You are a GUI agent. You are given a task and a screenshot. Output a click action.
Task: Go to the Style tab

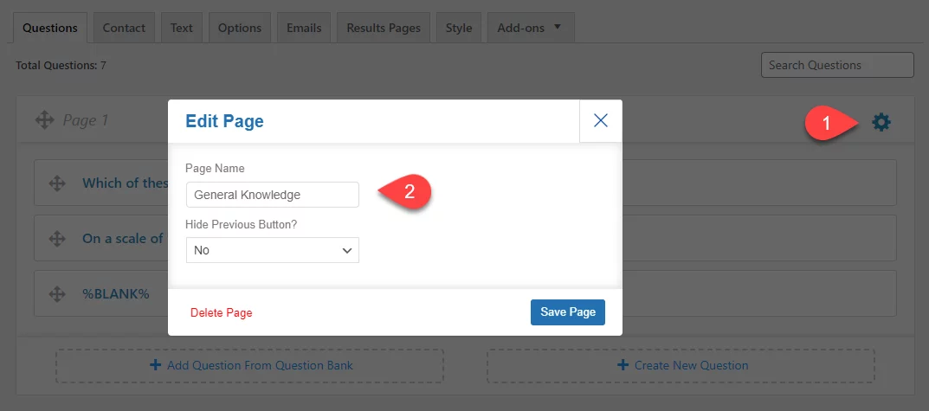pos(459,28)
